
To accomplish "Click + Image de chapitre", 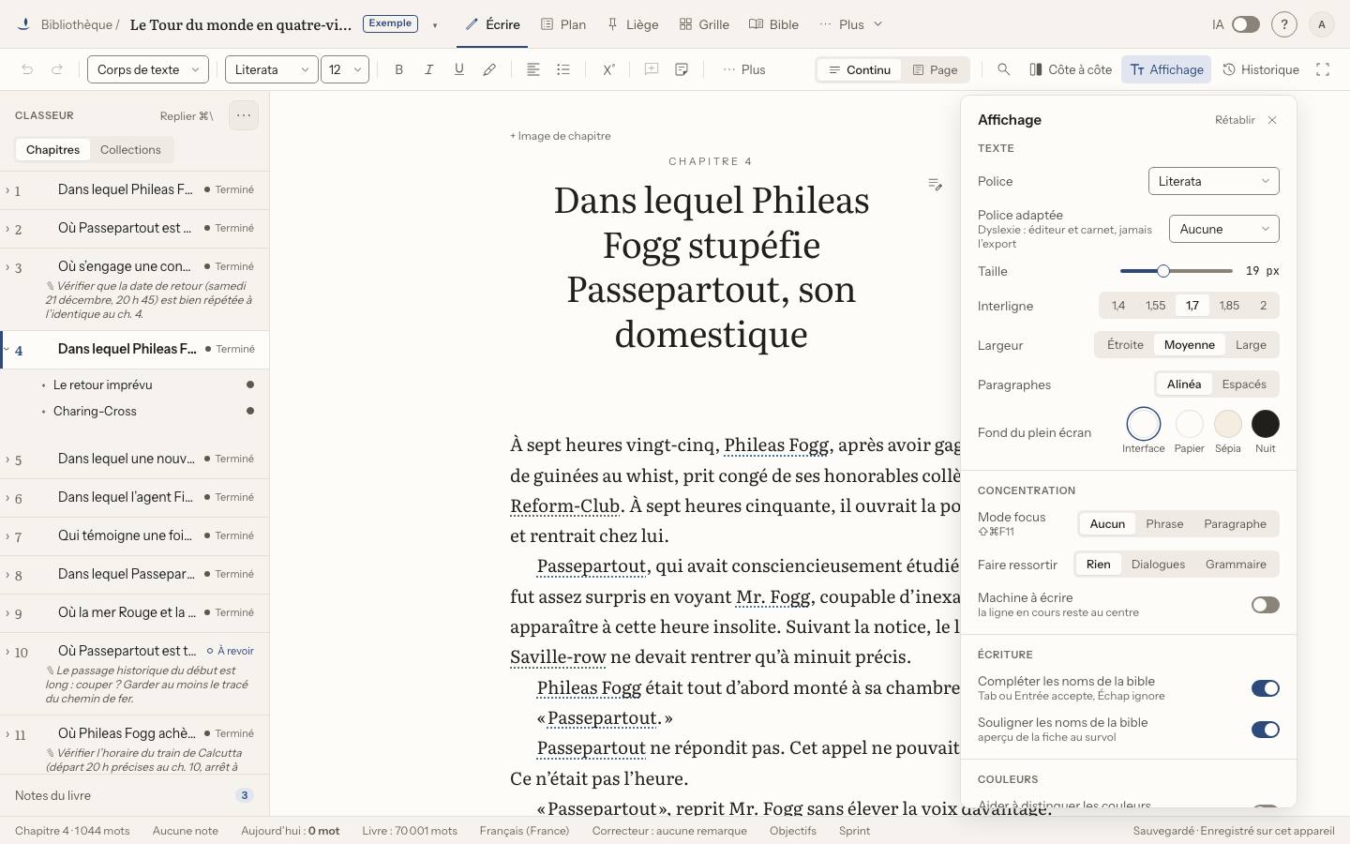I will [561, 136].
